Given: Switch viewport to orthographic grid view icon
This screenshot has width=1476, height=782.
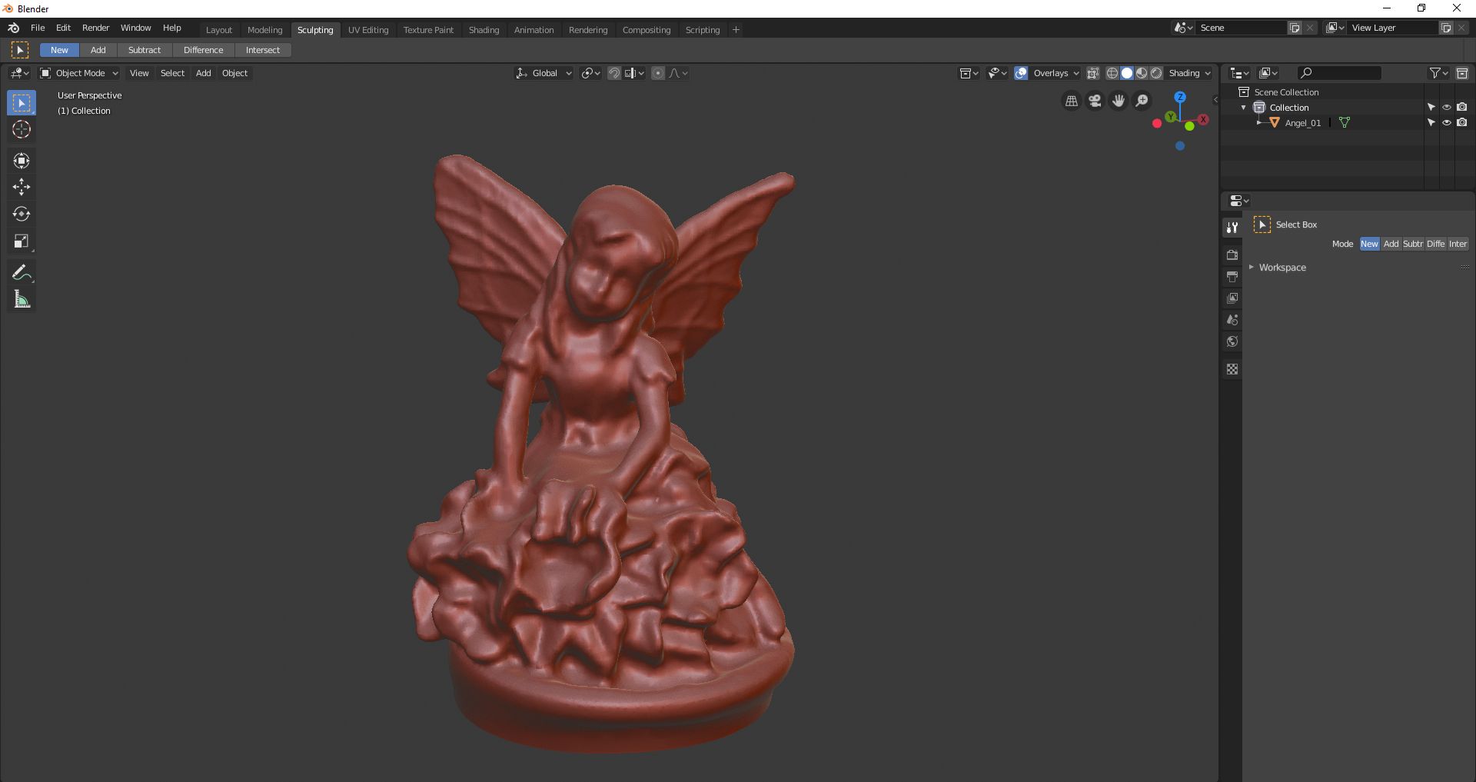Looking at the screenshot, I should 1071,101.
